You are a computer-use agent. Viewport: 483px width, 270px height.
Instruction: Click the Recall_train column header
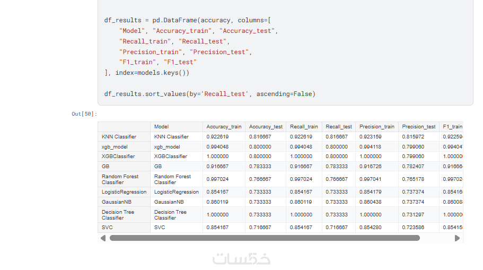[x=304, y=127]
